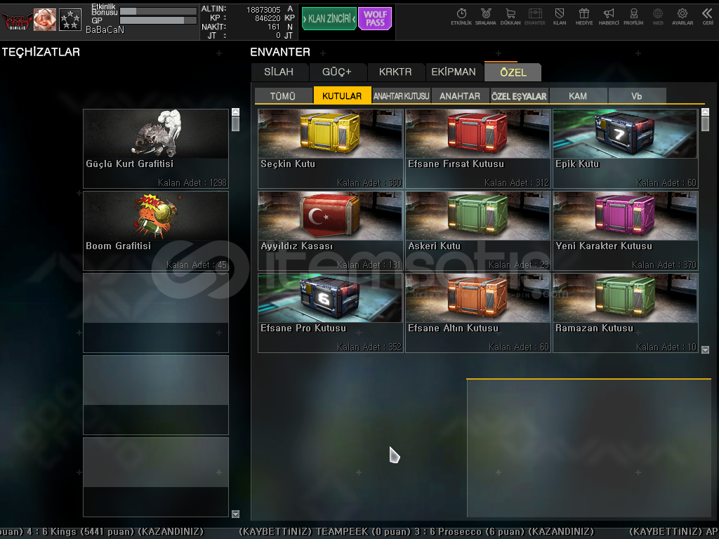Open the Klan shield icon
This screenshot has height=539, width=719.
click(x=560, y=15)
